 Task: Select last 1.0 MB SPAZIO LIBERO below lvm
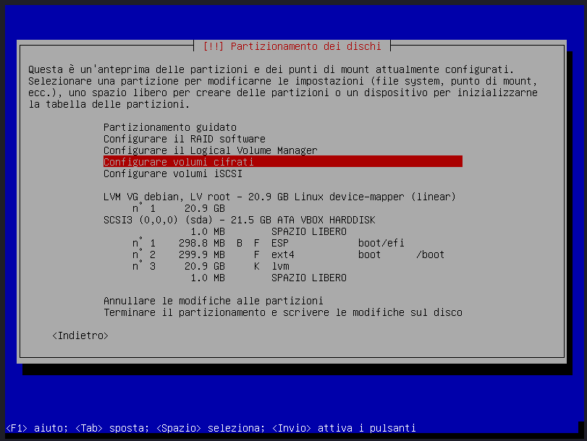(269, 278)
